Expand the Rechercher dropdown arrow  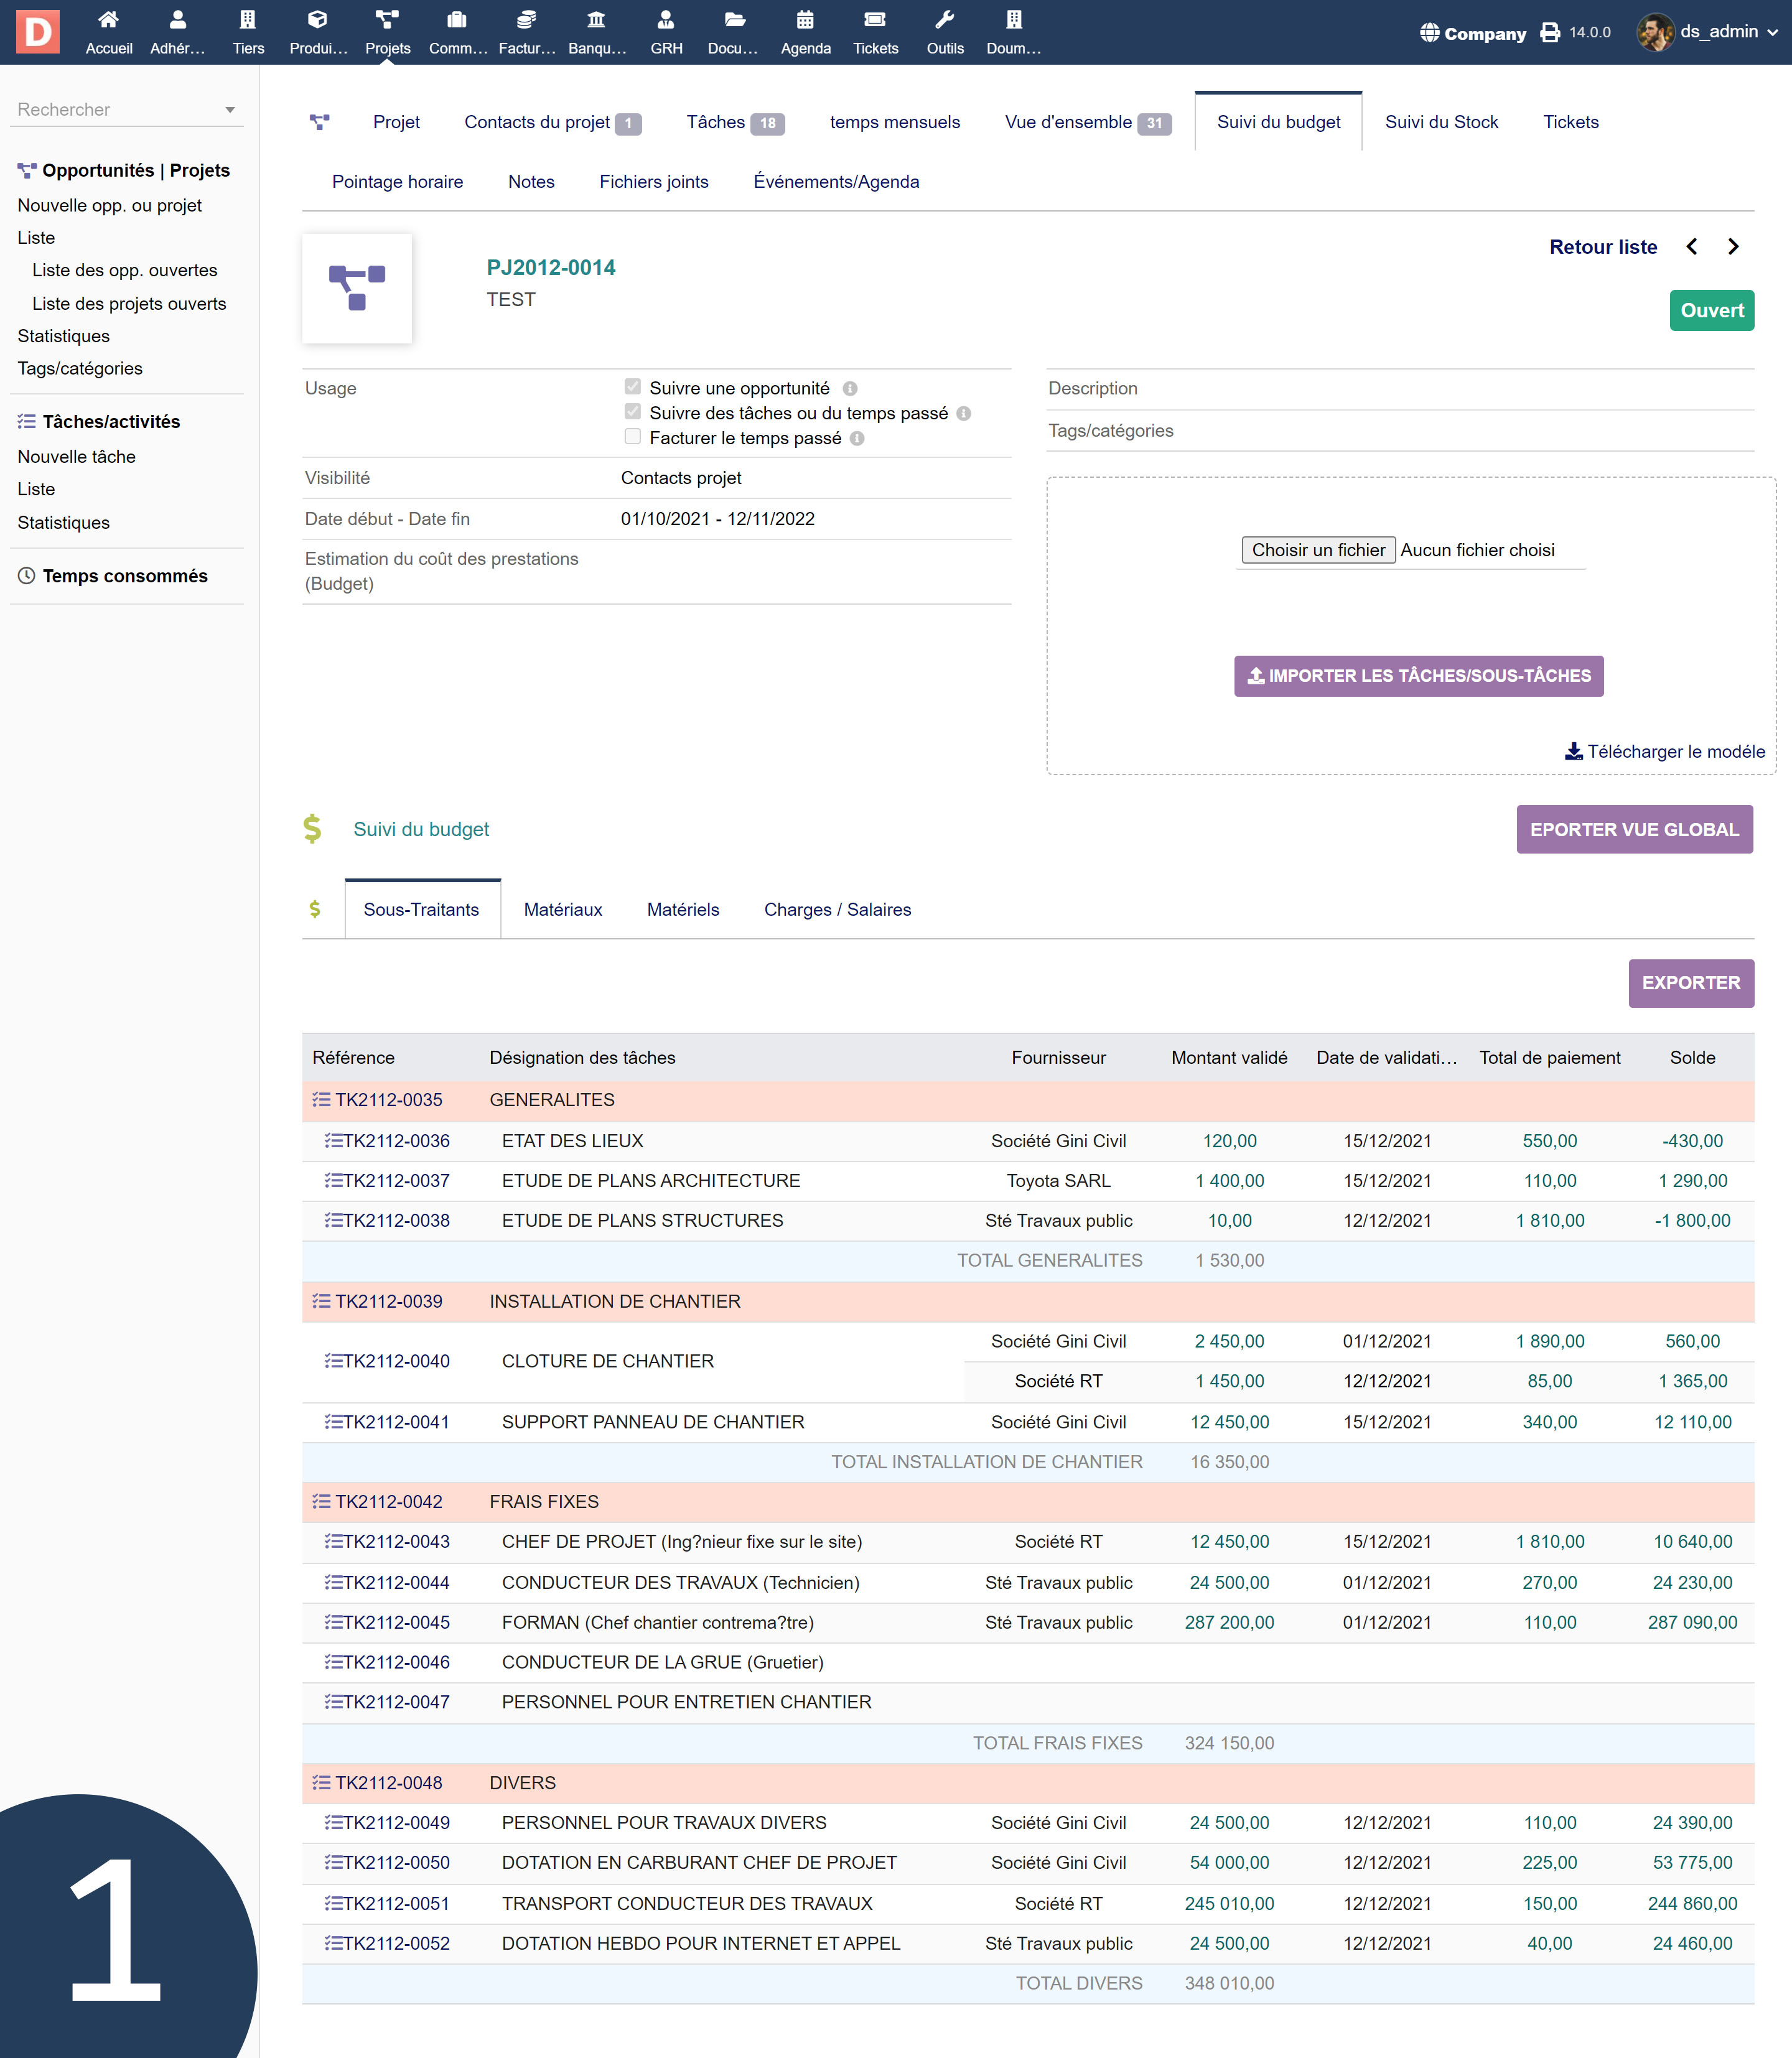tap(230, 110)
